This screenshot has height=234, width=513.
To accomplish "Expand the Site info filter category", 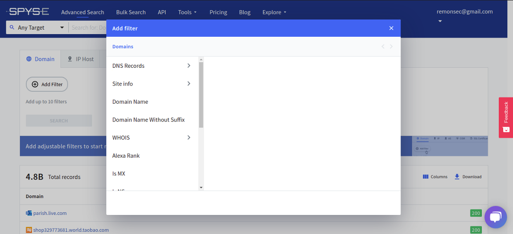I will (152, 84).
